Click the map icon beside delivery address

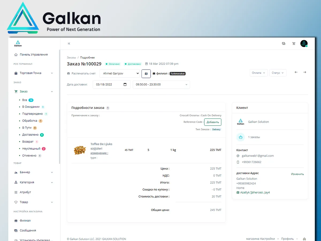238,193
